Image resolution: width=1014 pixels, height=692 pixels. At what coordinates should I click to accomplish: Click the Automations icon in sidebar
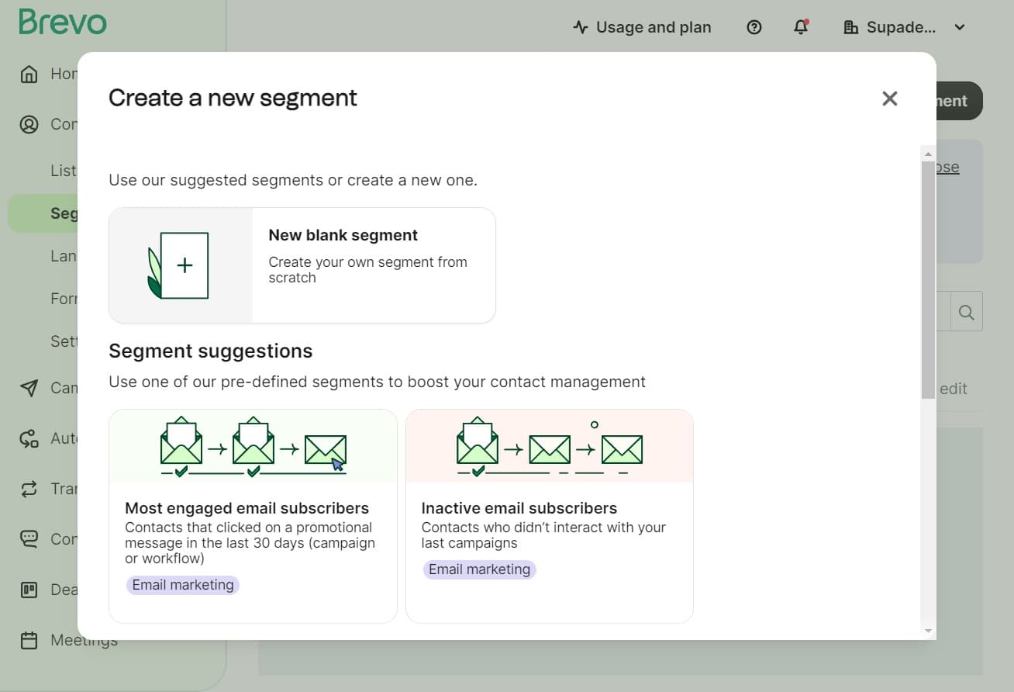point(29,438)
